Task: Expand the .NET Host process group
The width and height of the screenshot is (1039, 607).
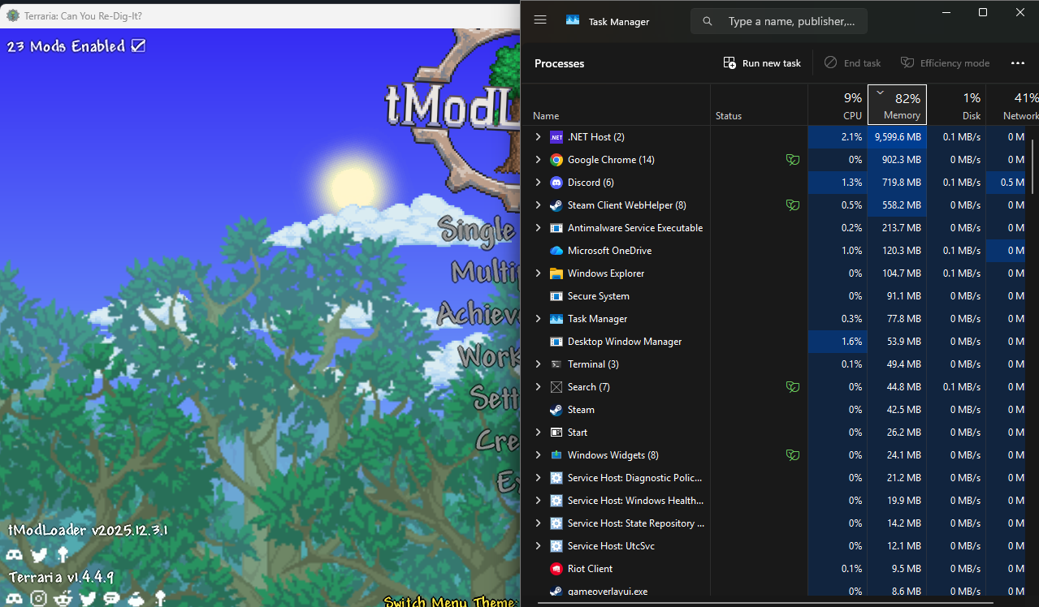Action: [x=538, y=137]
